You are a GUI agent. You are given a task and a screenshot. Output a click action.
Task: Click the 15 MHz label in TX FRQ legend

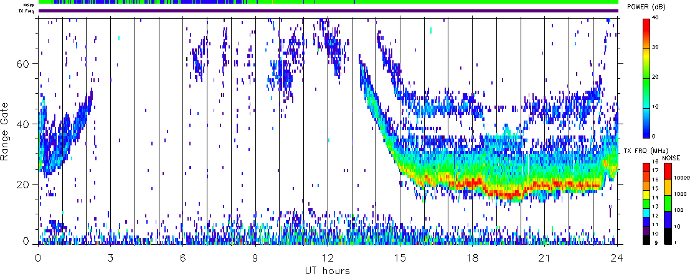pos(656,188)
